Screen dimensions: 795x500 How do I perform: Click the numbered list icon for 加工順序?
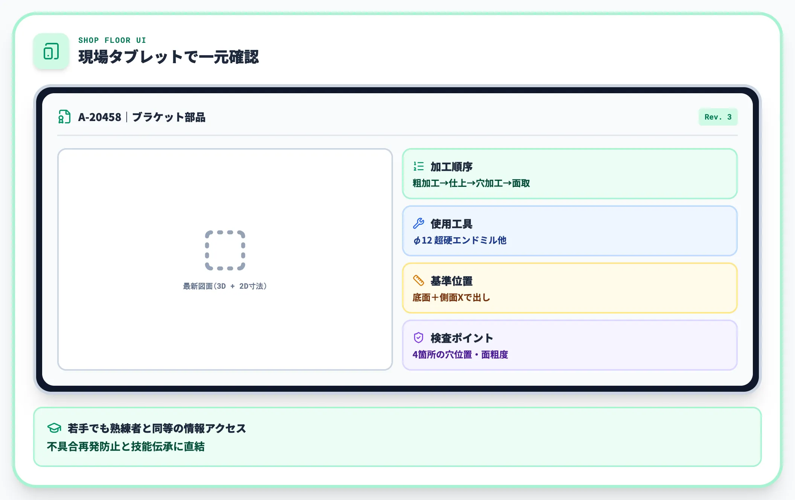[x=419, y=166]
